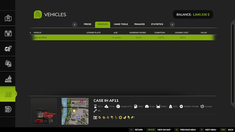The height and width of the screenshot is (132, 235).
Task: Switch to the Finances tab
Action: [139, 24]
